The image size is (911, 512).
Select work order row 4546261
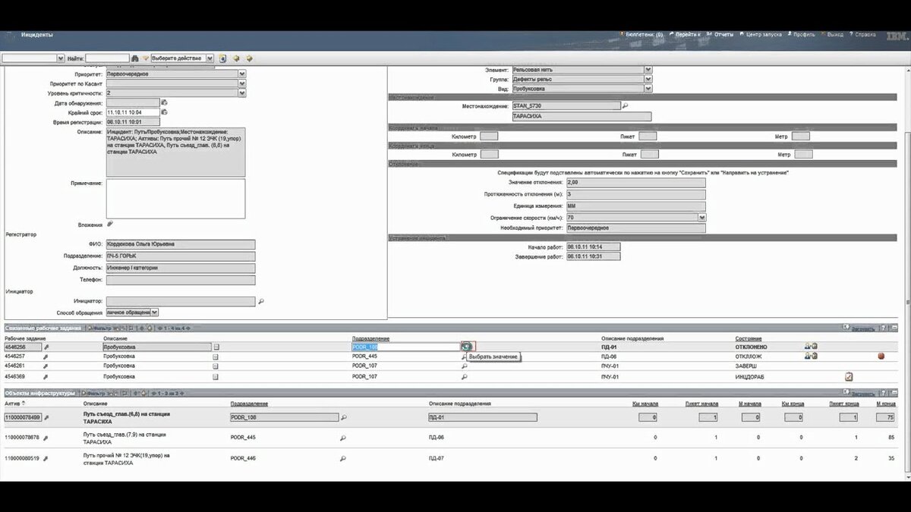coord(449,366)
